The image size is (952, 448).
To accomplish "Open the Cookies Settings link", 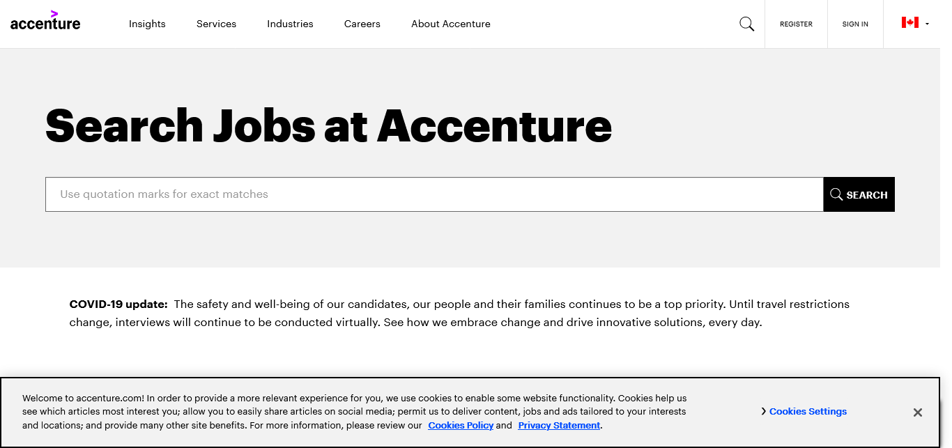I will pos(808,412).
